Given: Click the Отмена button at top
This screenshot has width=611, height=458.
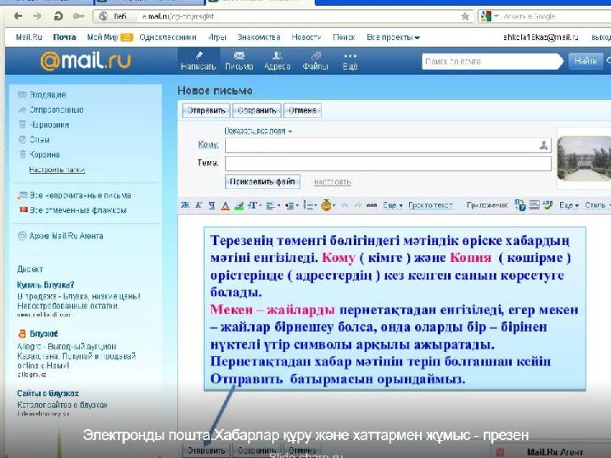Looking at the screenshot, I should 302,110.
